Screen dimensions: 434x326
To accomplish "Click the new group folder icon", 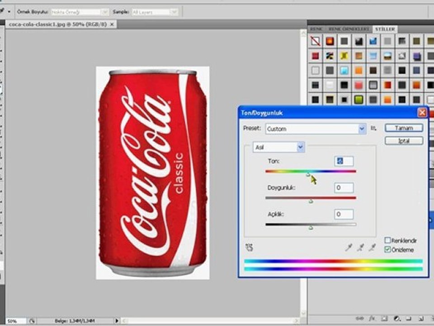I will pos(409,318).
